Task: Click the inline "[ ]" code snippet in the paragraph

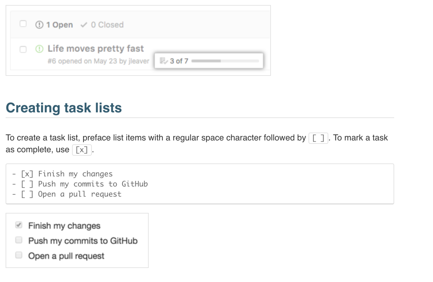Action: 318,138
